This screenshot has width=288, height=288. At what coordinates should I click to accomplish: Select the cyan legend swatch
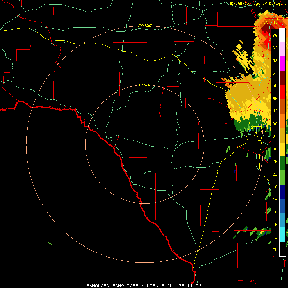pyautogui.click(x=283, y=235)
